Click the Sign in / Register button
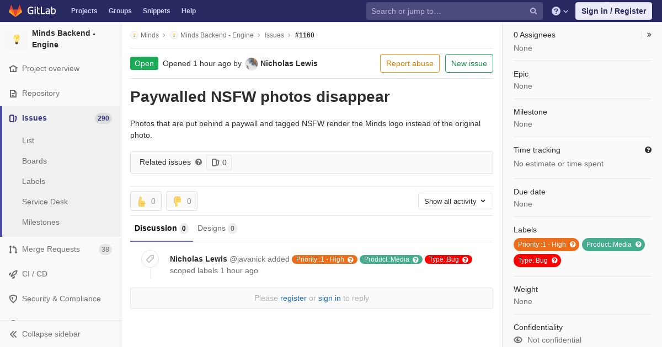 pos(613,11)
